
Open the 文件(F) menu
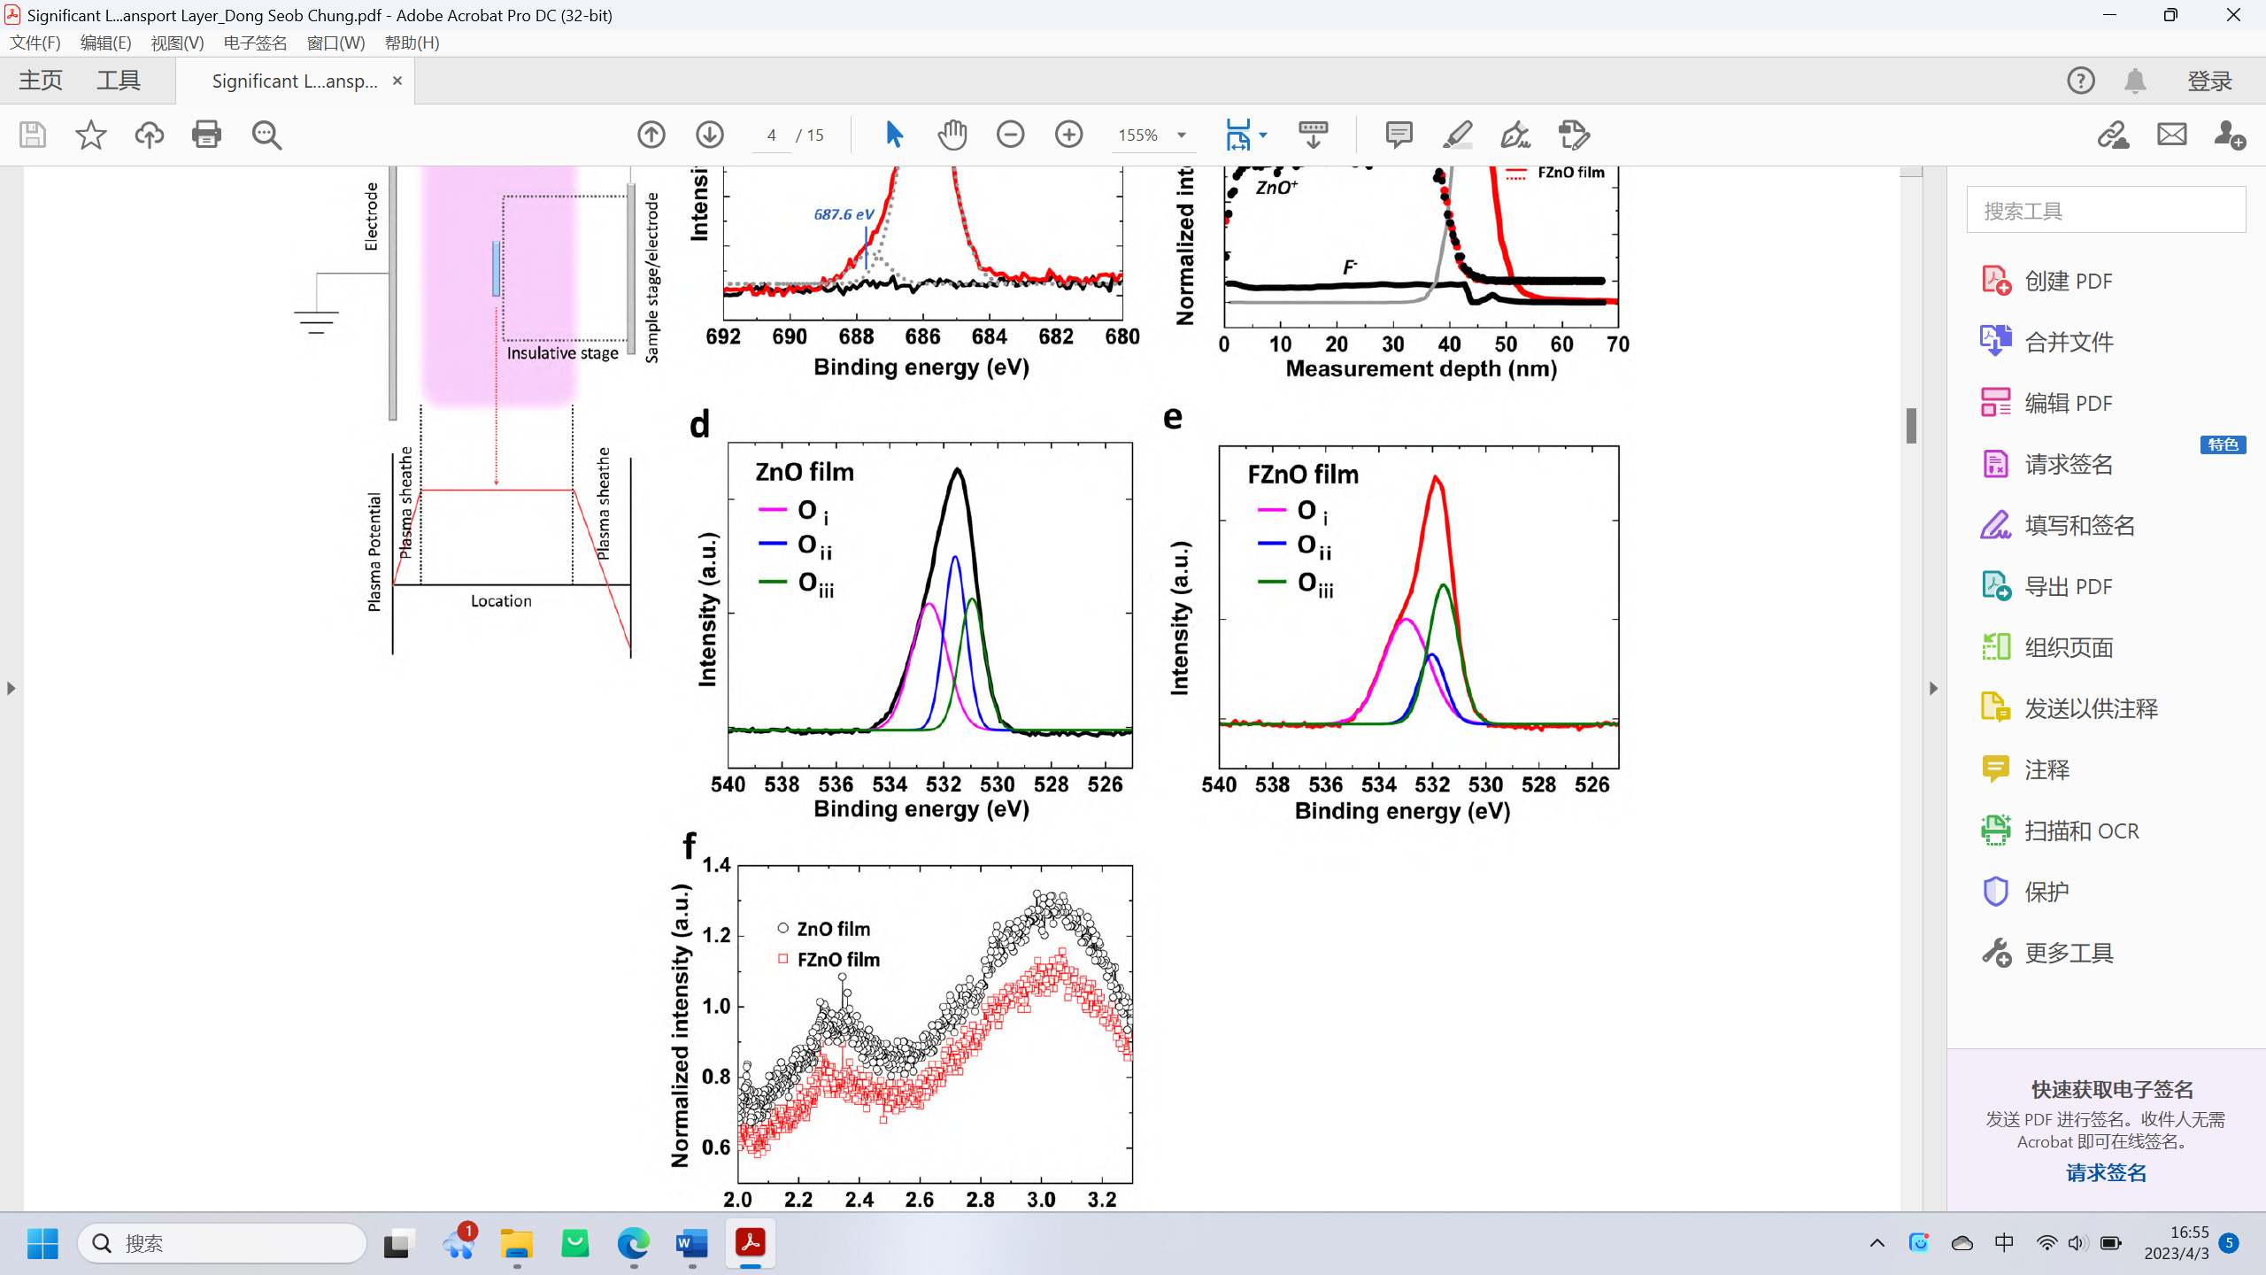35,42
